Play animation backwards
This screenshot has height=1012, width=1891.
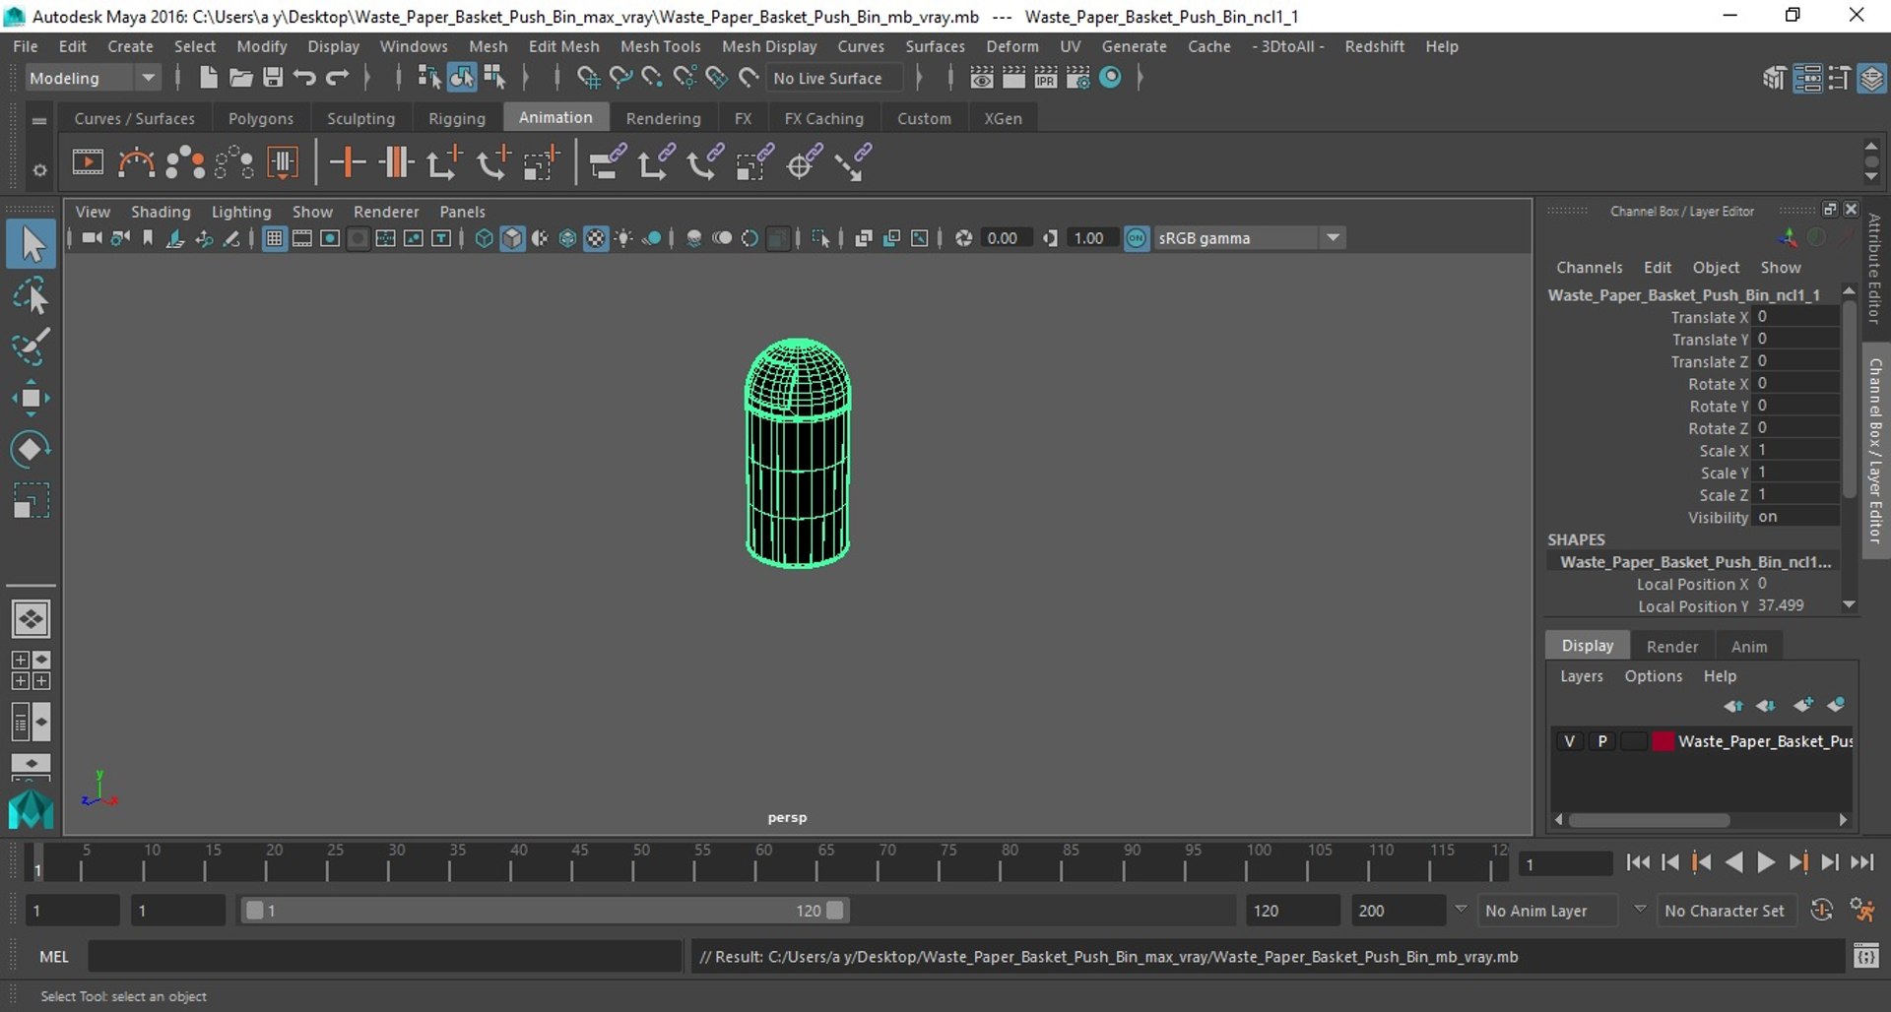tap(1734, 862)
